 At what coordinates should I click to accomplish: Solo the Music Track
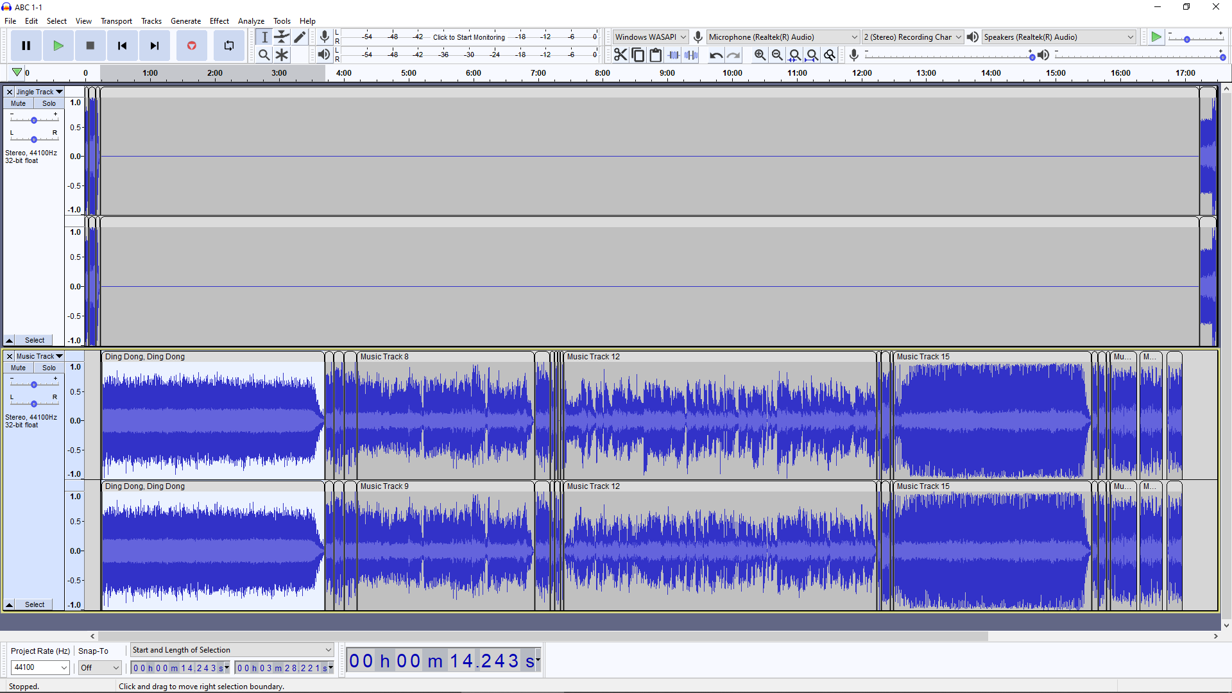(x=49, y=368)
